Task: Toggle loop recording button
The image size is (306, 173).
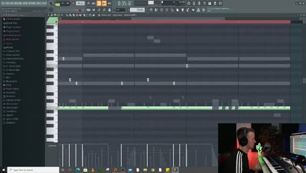Action: [109, 3]
